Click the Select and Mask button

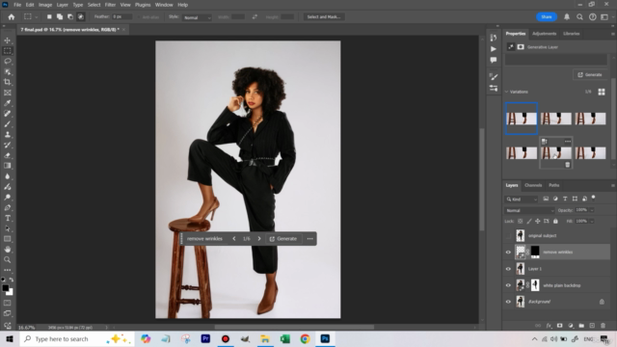tap(324, 17)
